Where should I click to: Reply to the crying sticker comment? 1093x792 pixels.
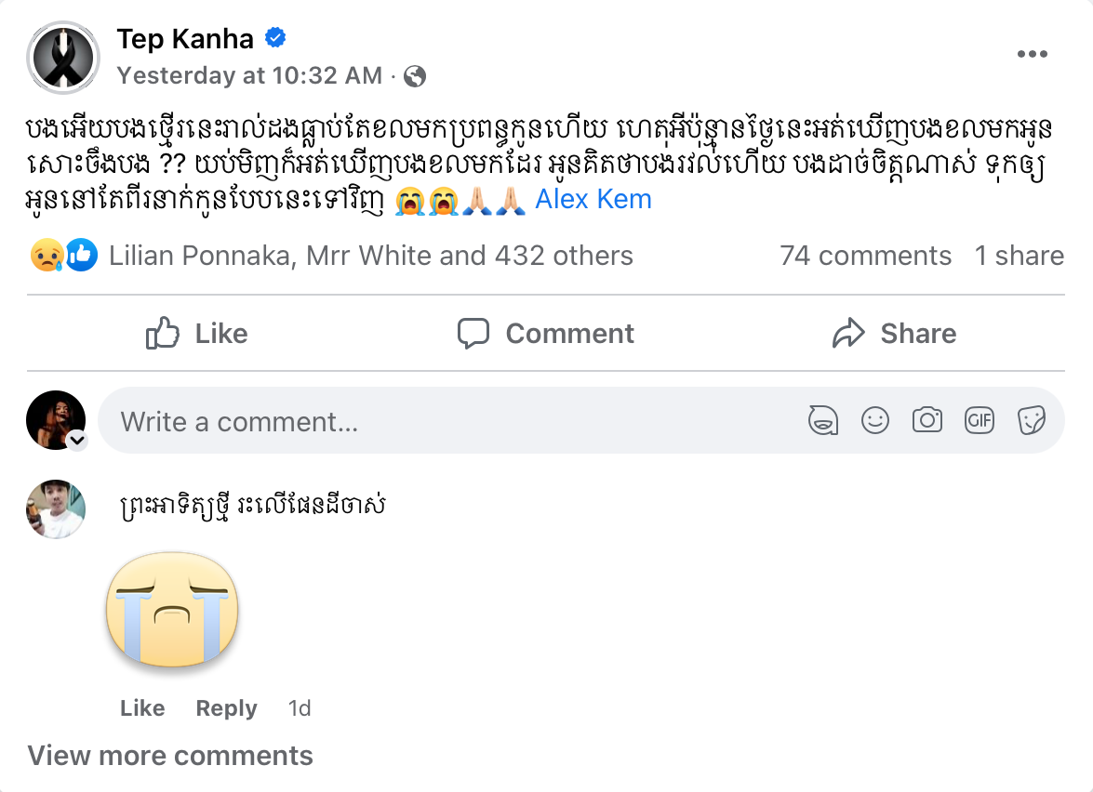tap(226, 708)
